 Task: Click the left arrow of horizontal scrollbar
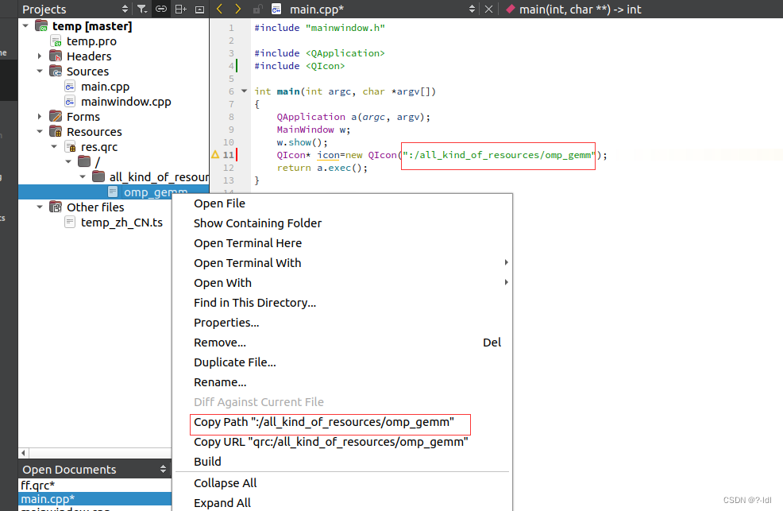(24, 453)
